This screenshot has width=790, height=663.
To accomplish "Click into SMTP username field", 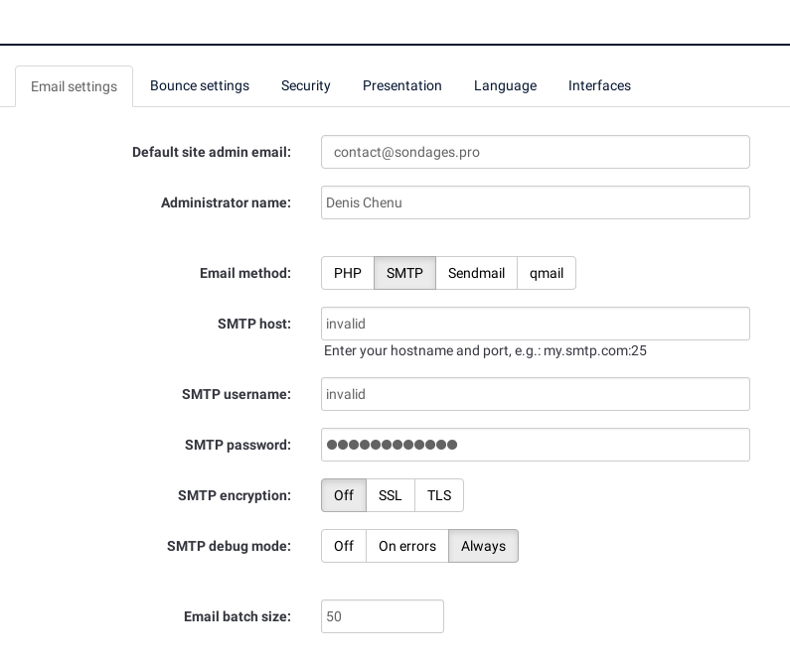I will [x=535, y=394].
